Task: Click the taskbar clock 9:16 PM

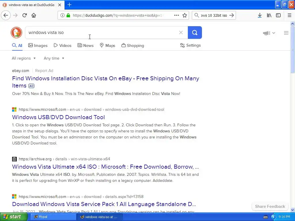Action: click(284, 217)
